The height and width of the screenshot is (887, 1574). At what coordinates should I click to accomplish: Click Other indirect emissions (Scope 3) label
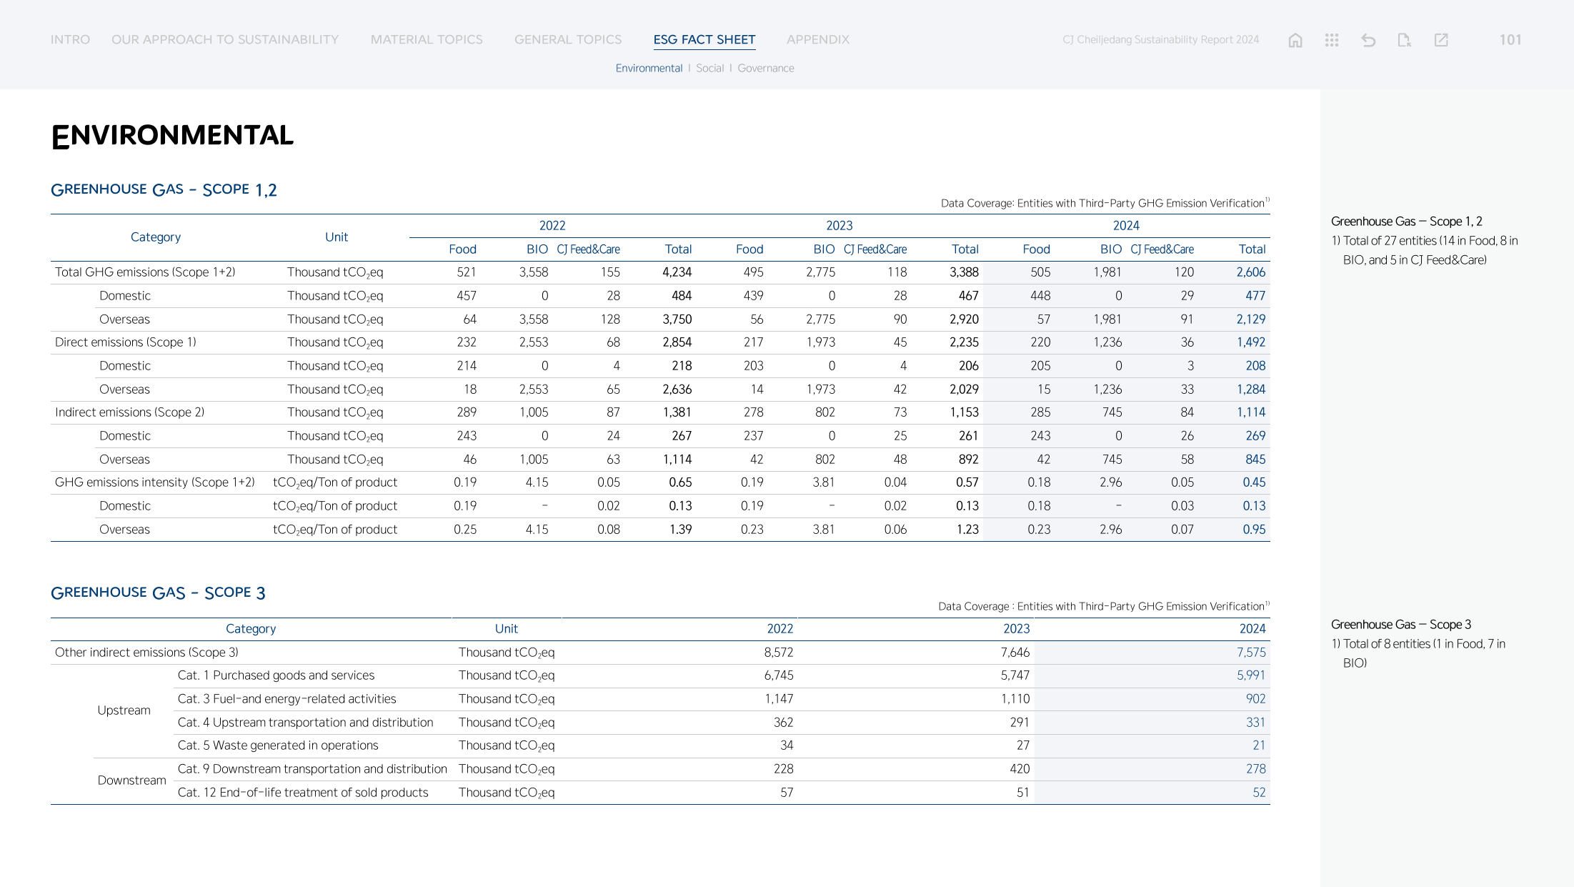pos(146,653)
